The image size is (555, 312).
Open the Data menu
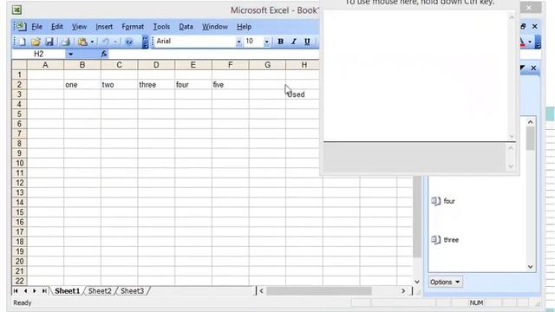click(186, 27)
